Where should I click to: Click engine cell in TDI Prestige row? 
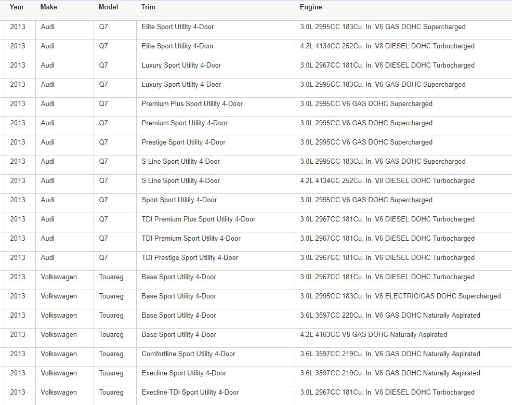[403, 261]
